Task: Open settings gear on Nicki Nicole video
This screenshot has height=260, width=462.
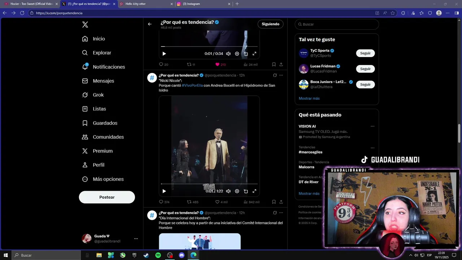Action: tap(237, 191)
